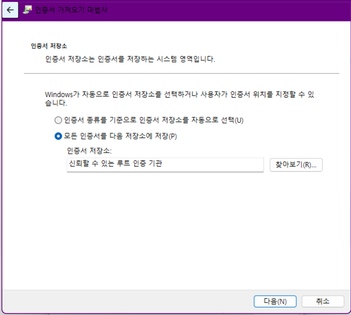Open the 찾아보기(R)... browse button
Viewport: 351px width, 315px height.
296,165
